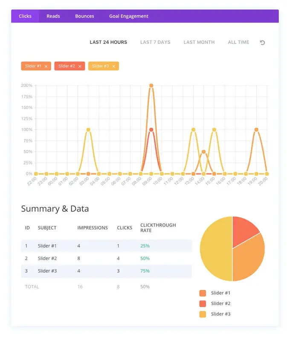This screenshot has width=290, height=337.
Task: Select the Bounces tab
Action: click(x=84, y=16)
